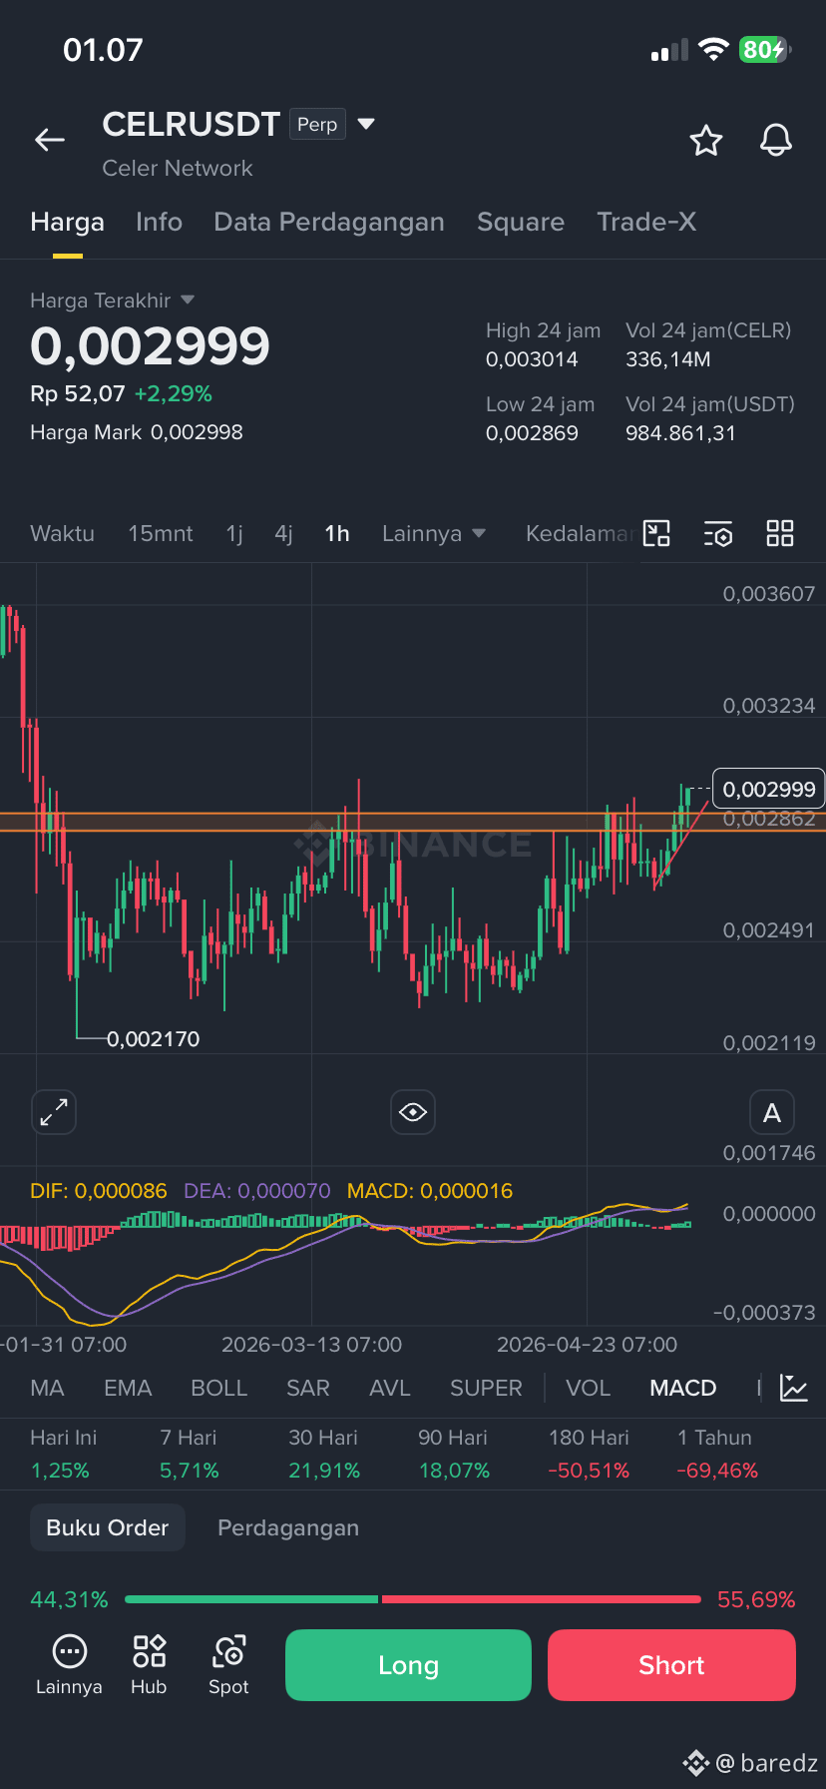The height and width of the screenshot is (1789, 826).
Task: Tap the DIF: 0,000086 value
Action: (x=99, y=1191)
